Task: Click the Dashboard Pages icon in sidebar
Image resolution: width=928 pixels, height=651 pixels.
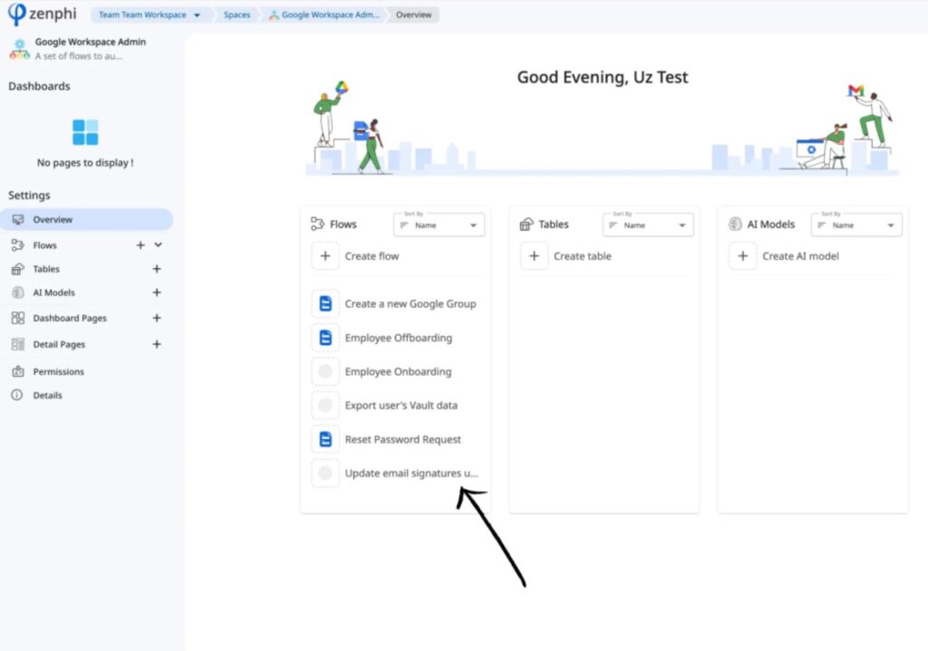Action: coord(18,318)
